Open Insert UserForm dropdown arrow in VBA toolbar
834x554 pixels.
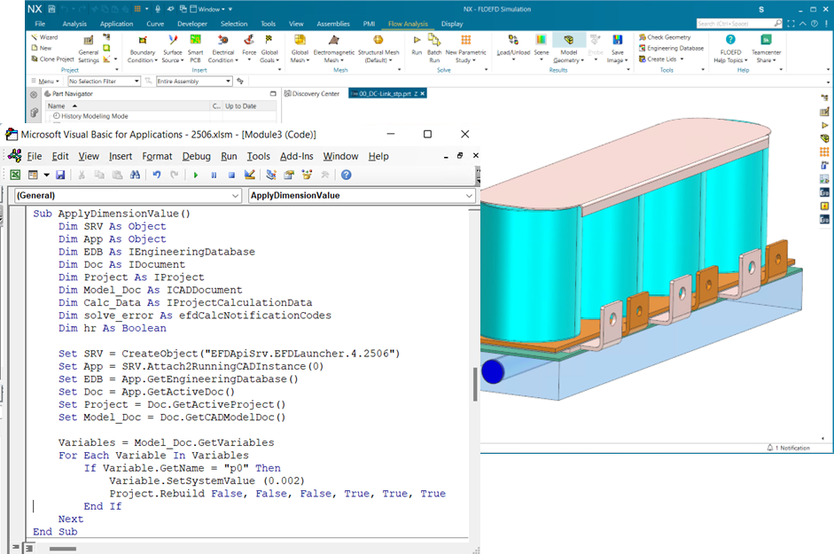pos(46,175)
